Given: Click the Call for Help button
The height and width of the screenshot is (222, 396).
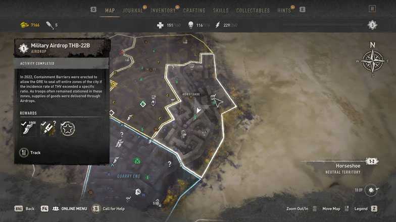Looking at the screenshot, I should coord(108,208).
